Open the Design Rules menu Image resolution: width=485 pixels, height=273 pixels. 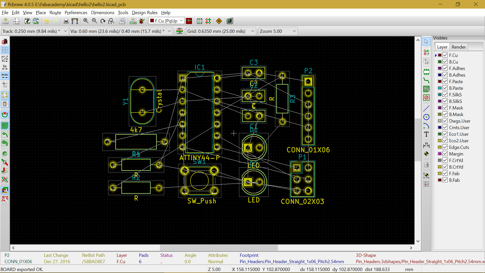144,12
